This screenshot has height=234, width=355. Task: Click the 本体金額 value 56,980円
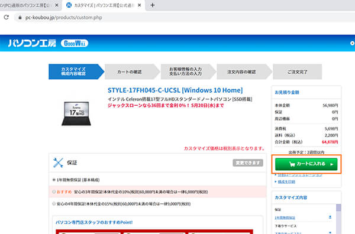(330, 105)
